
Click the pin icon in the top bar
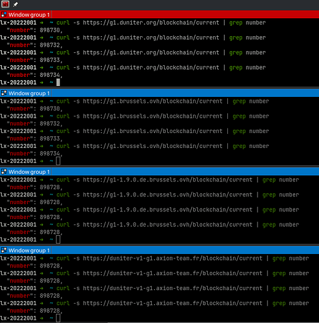tap(15, 5)
